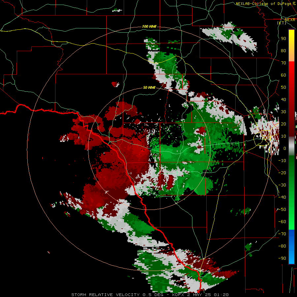Click the Storm Relative Velocity caption text

[150, 295]
